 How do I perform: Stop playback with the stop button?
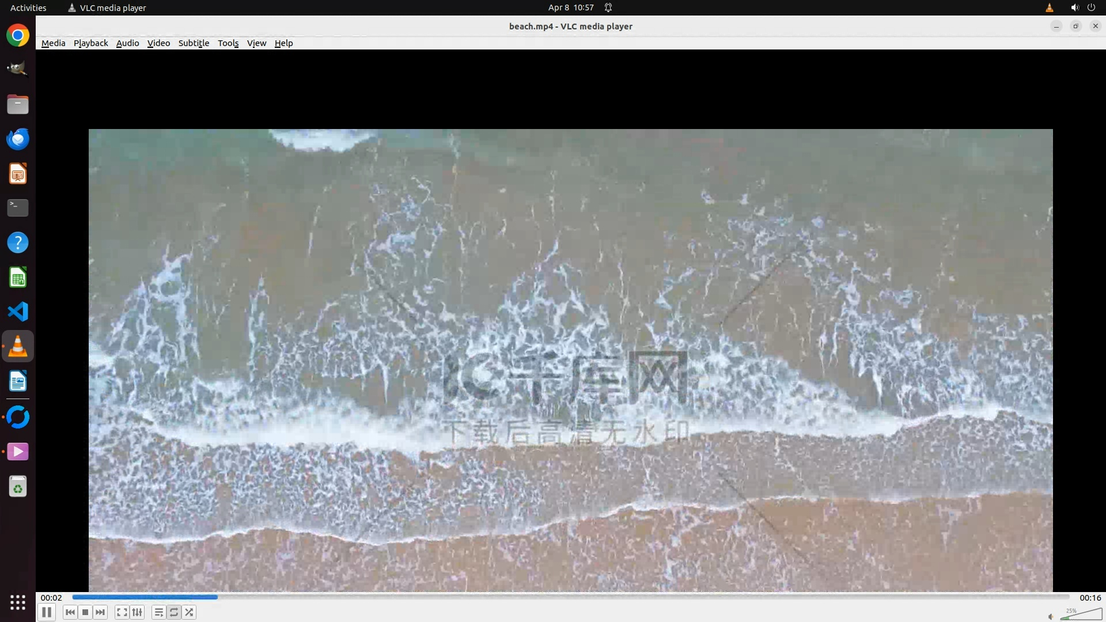85,612
